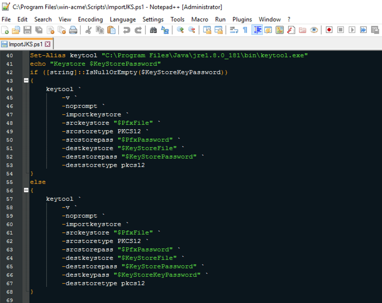Click line number 55 in the margin
Viewport: 382px width, 303px height.
pos(9,182)
